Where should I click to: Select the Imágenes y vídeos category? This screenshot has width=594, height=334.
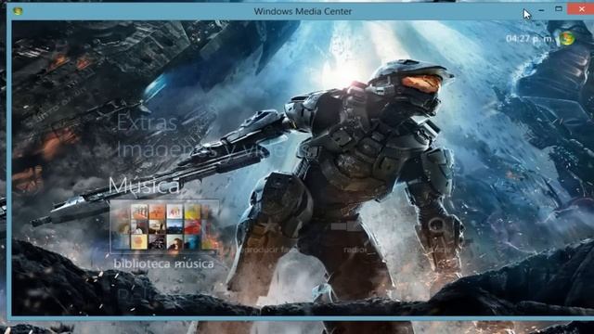(x=214, y=149)
